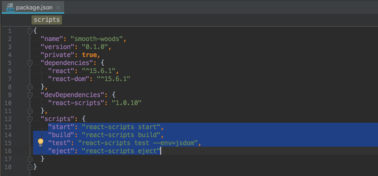Close the package.json tab with the X
This screenshot has height=176, width=378.
point(58,8)
